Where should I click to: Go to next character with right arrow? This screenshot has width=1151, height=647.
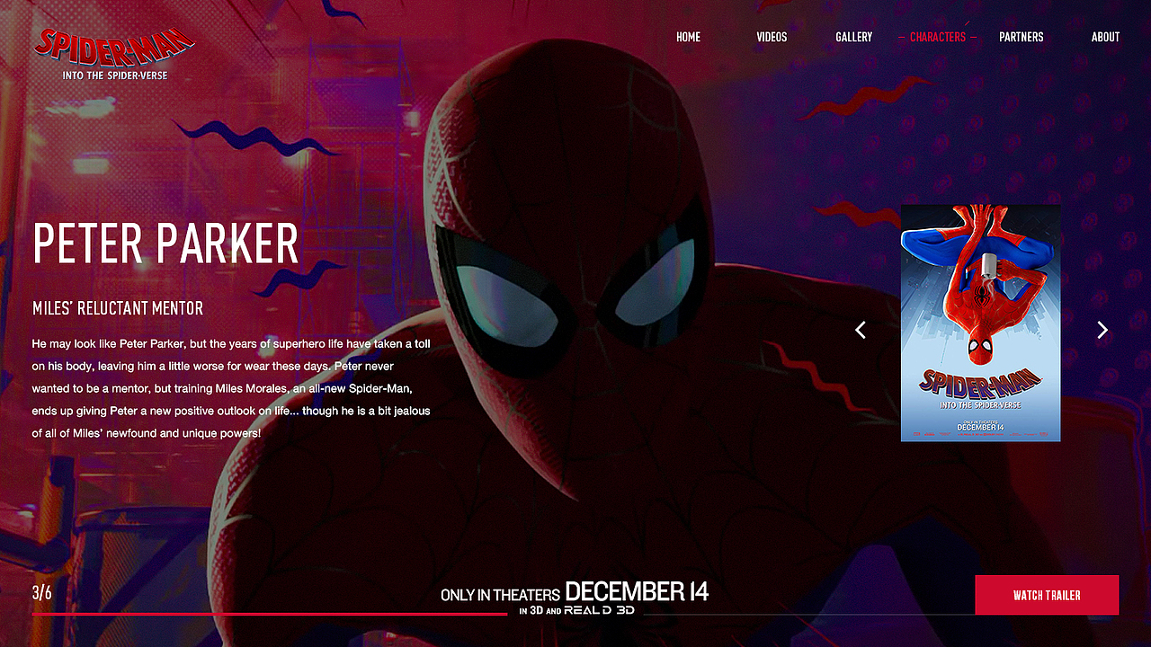point(1102,330)
